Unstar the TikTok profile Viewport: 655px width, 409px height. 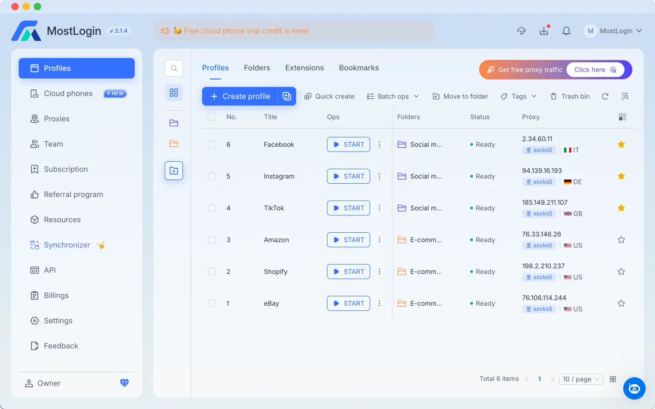pos(621,208)
